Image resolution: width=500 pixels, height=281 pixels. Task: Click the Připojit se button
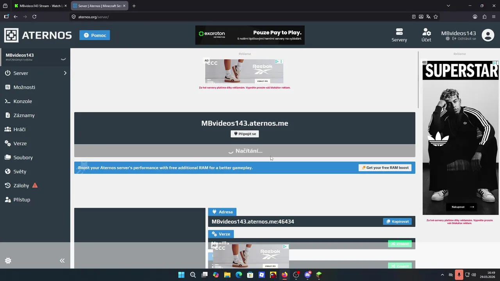[x=245, y=134]
